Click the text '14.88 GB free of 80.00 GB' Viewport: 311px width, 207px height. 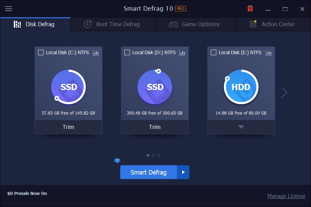click(x=241, y=113)
